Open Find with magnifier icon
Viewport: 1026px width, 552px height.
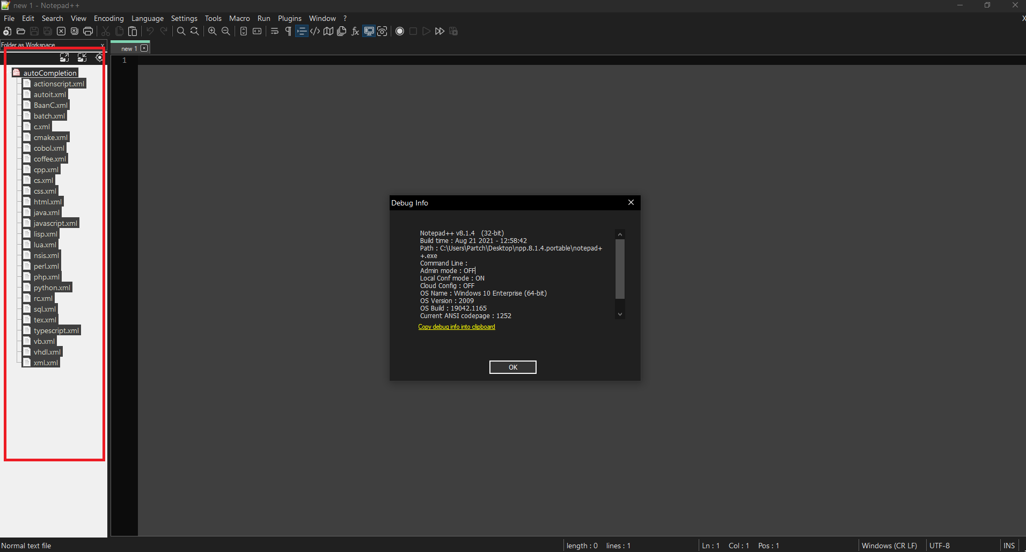coord(181,31)
